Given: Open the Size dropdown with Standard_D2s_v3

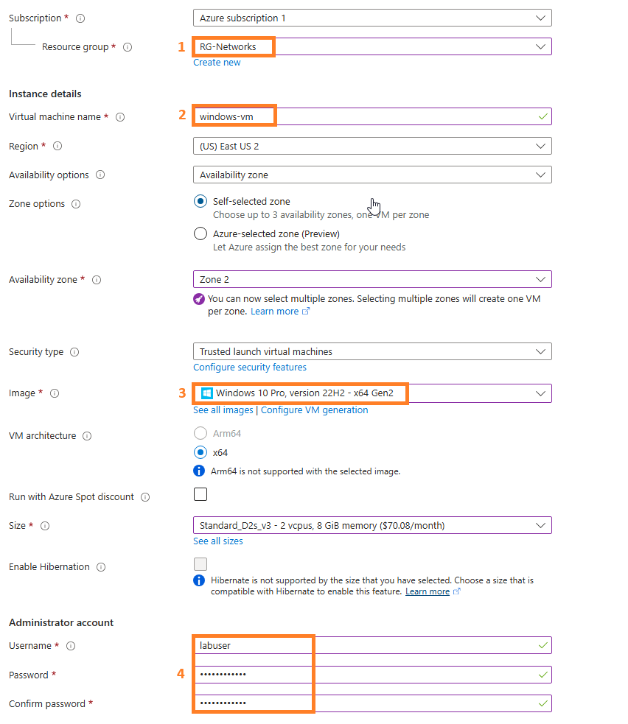Looking at the screenshot, I should tap(372, 525).
